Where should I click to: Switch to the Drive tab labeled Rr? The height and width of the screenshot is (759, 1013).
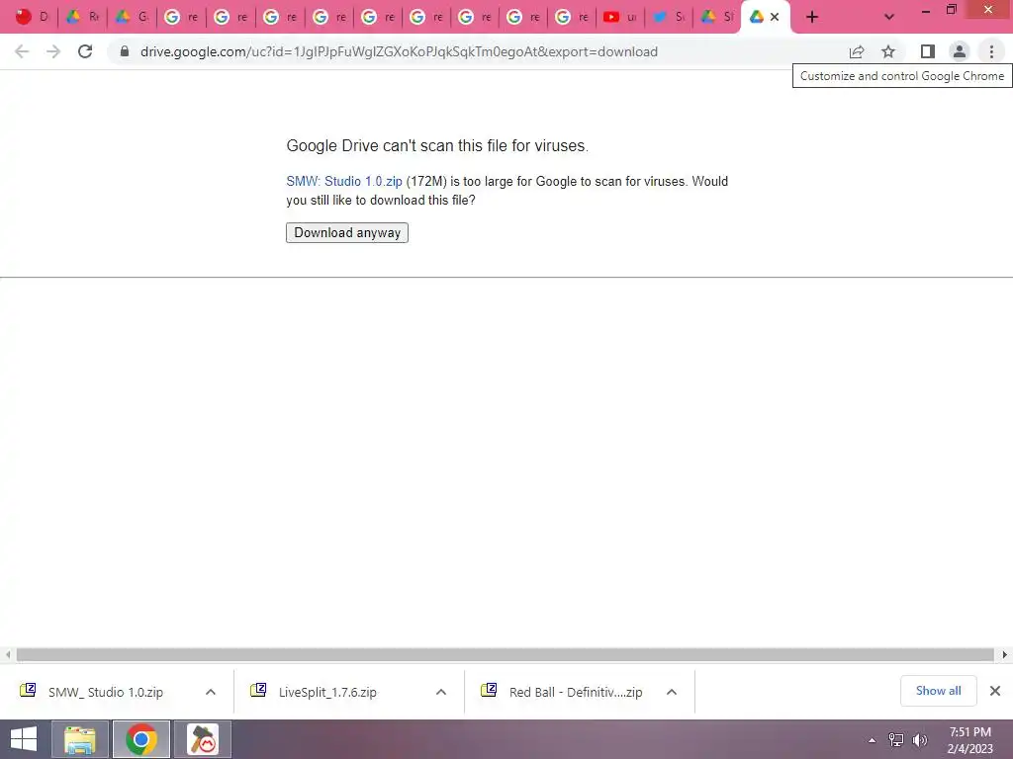point(82,18)
